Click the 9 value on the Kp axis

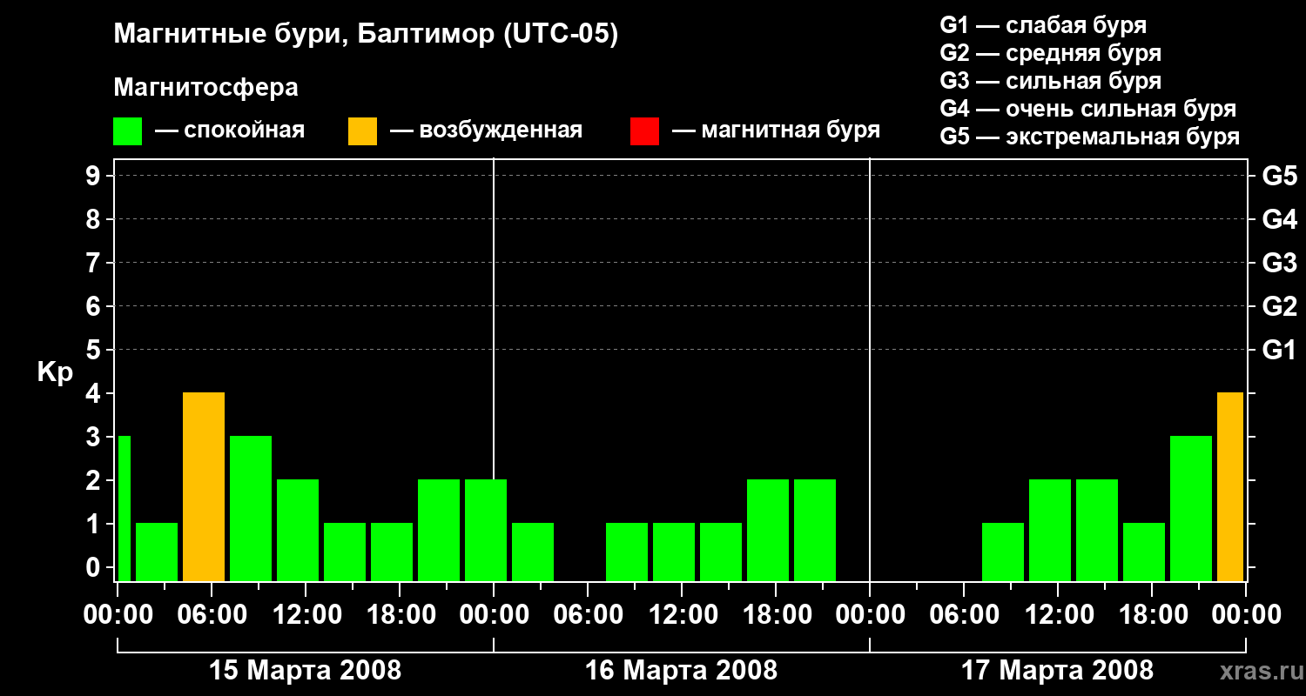[94, 176]
